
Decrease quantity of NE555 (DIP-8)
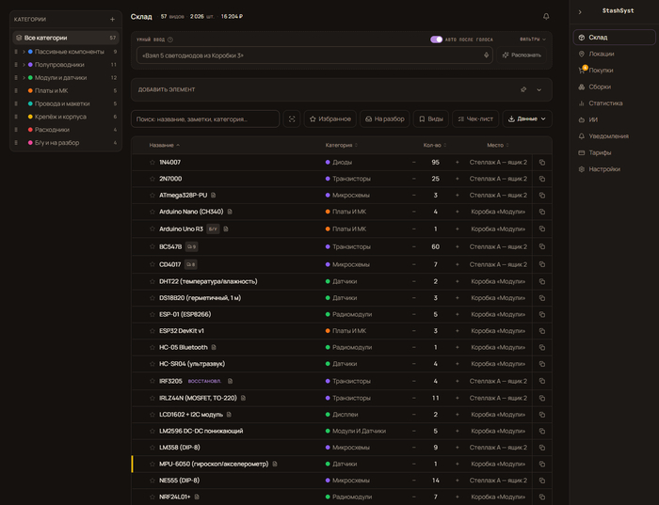click(x=414, y=481)
